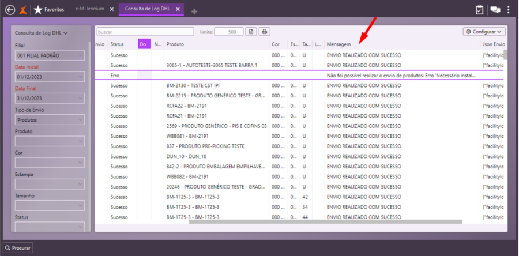Select row BM-2215 - PRODUTO GENÉRICO TESTE

point(299,96)
